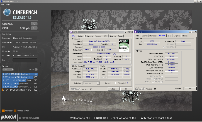
Task: Switch to SPD tab in right CPU-Z window
Action: pos(169,36)
